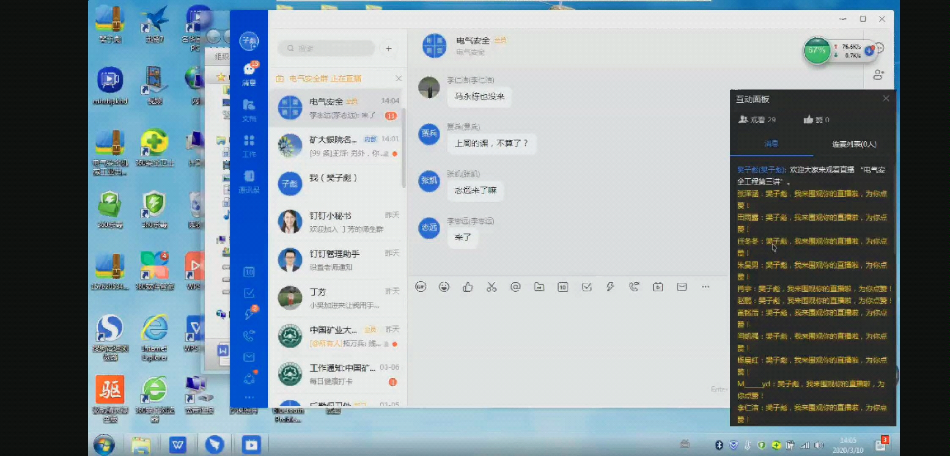
Task: Click the Bluetooth icon in system tray
Action: (x=719, y=445)
